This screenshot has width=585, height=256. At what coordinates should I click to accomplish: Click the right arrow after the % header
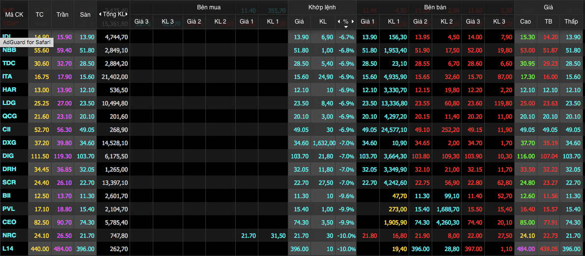[x=353, y=22]
